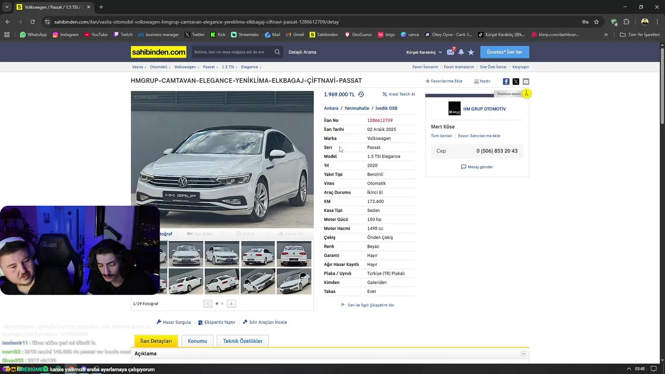
Task: Go to previous photo thumbnails page
Action: 208,304
